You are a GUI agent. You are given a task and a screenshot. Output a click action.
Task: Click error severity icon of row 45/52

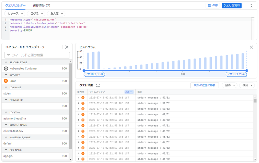(83, 137)
